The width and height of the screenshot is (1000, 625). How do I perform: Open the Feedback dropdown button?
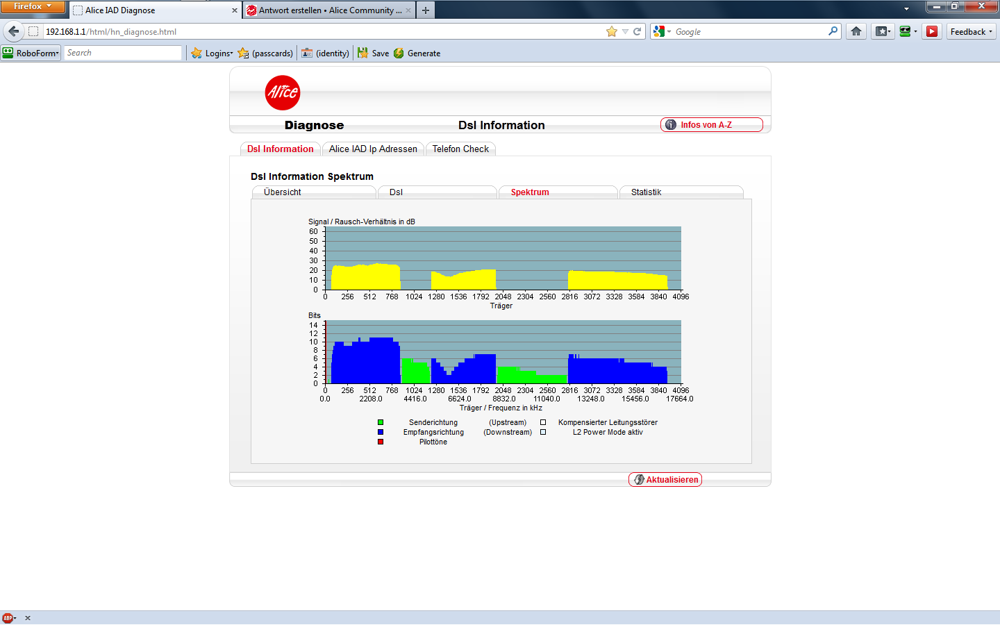coord(971,31)
